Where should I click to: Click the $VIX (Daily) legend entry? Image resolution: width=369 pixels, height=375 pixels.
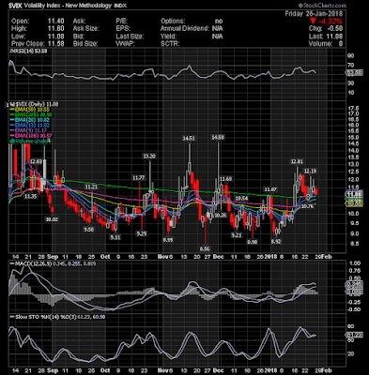coord(34,104)
